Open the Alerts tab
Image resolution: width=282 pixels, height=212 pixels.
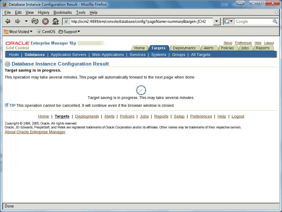click(209, 48)
